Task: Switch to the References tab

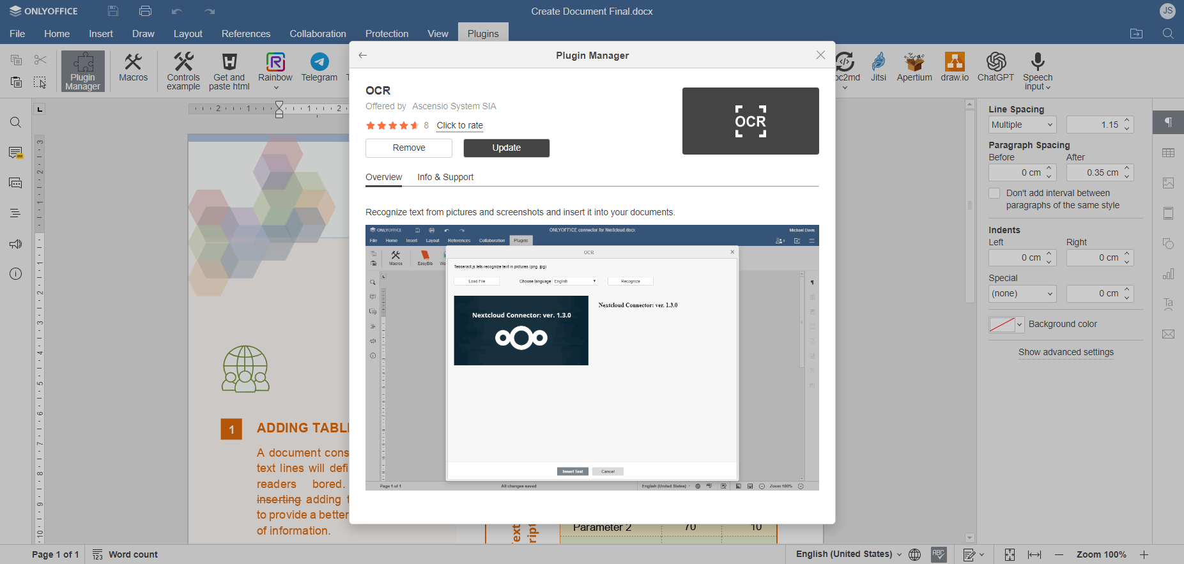Action: tap(246, 34)
